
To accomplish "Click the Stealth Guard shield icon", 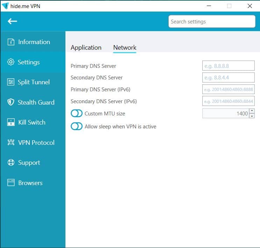I will (11, 102).
